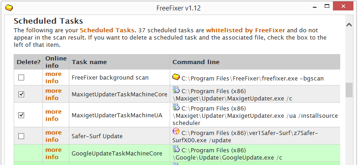The image size is (358, 165).
Task: Click the Command line column header
Action: point(255,62)
